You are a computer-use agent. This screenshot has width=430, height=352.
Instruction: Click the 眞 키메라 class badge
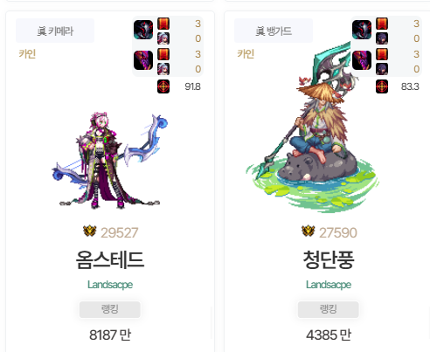click(55, 31)
